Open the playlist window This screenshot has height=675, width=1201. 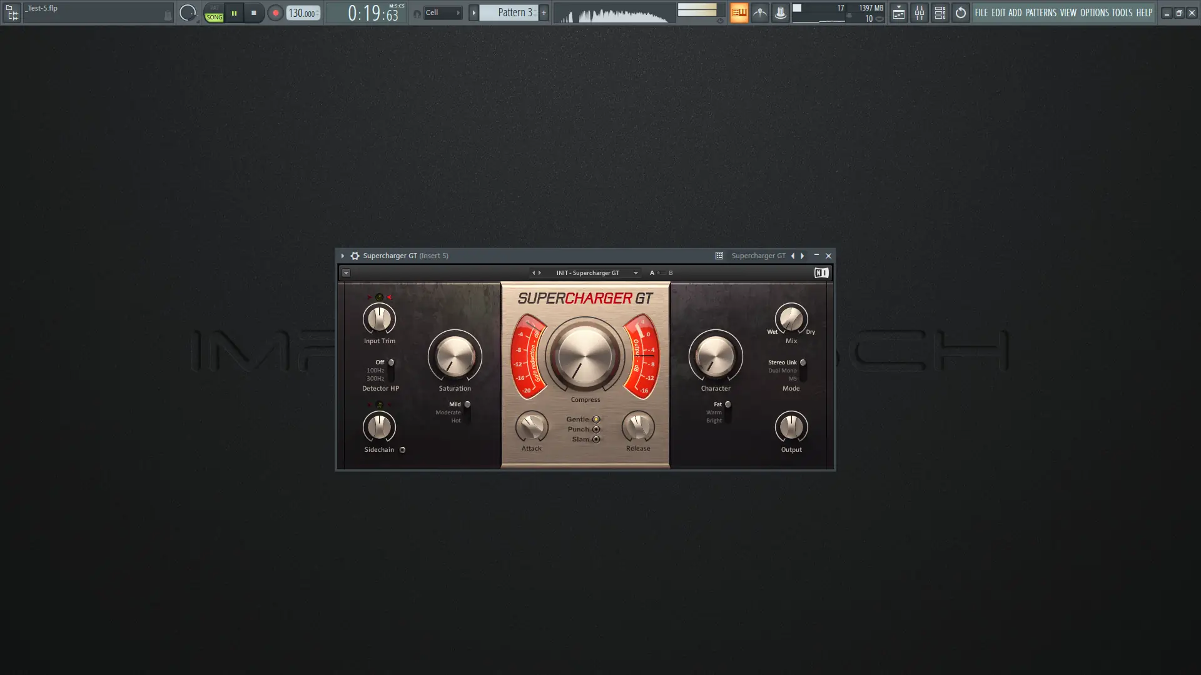click(899, 12)
